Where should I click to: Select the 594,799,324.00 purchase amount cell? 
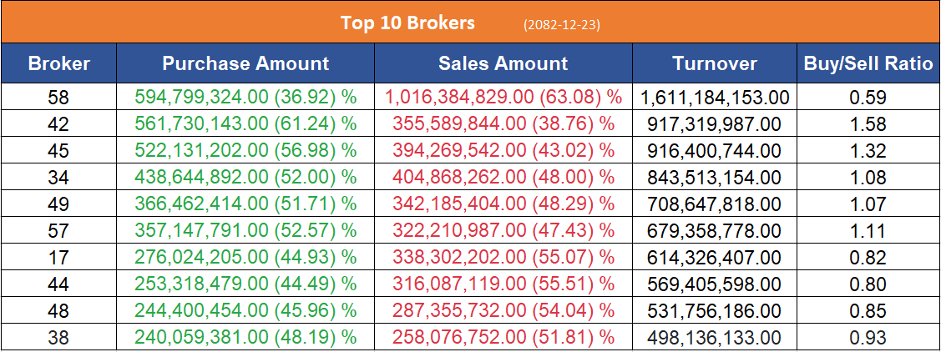[x=245, y=98]
